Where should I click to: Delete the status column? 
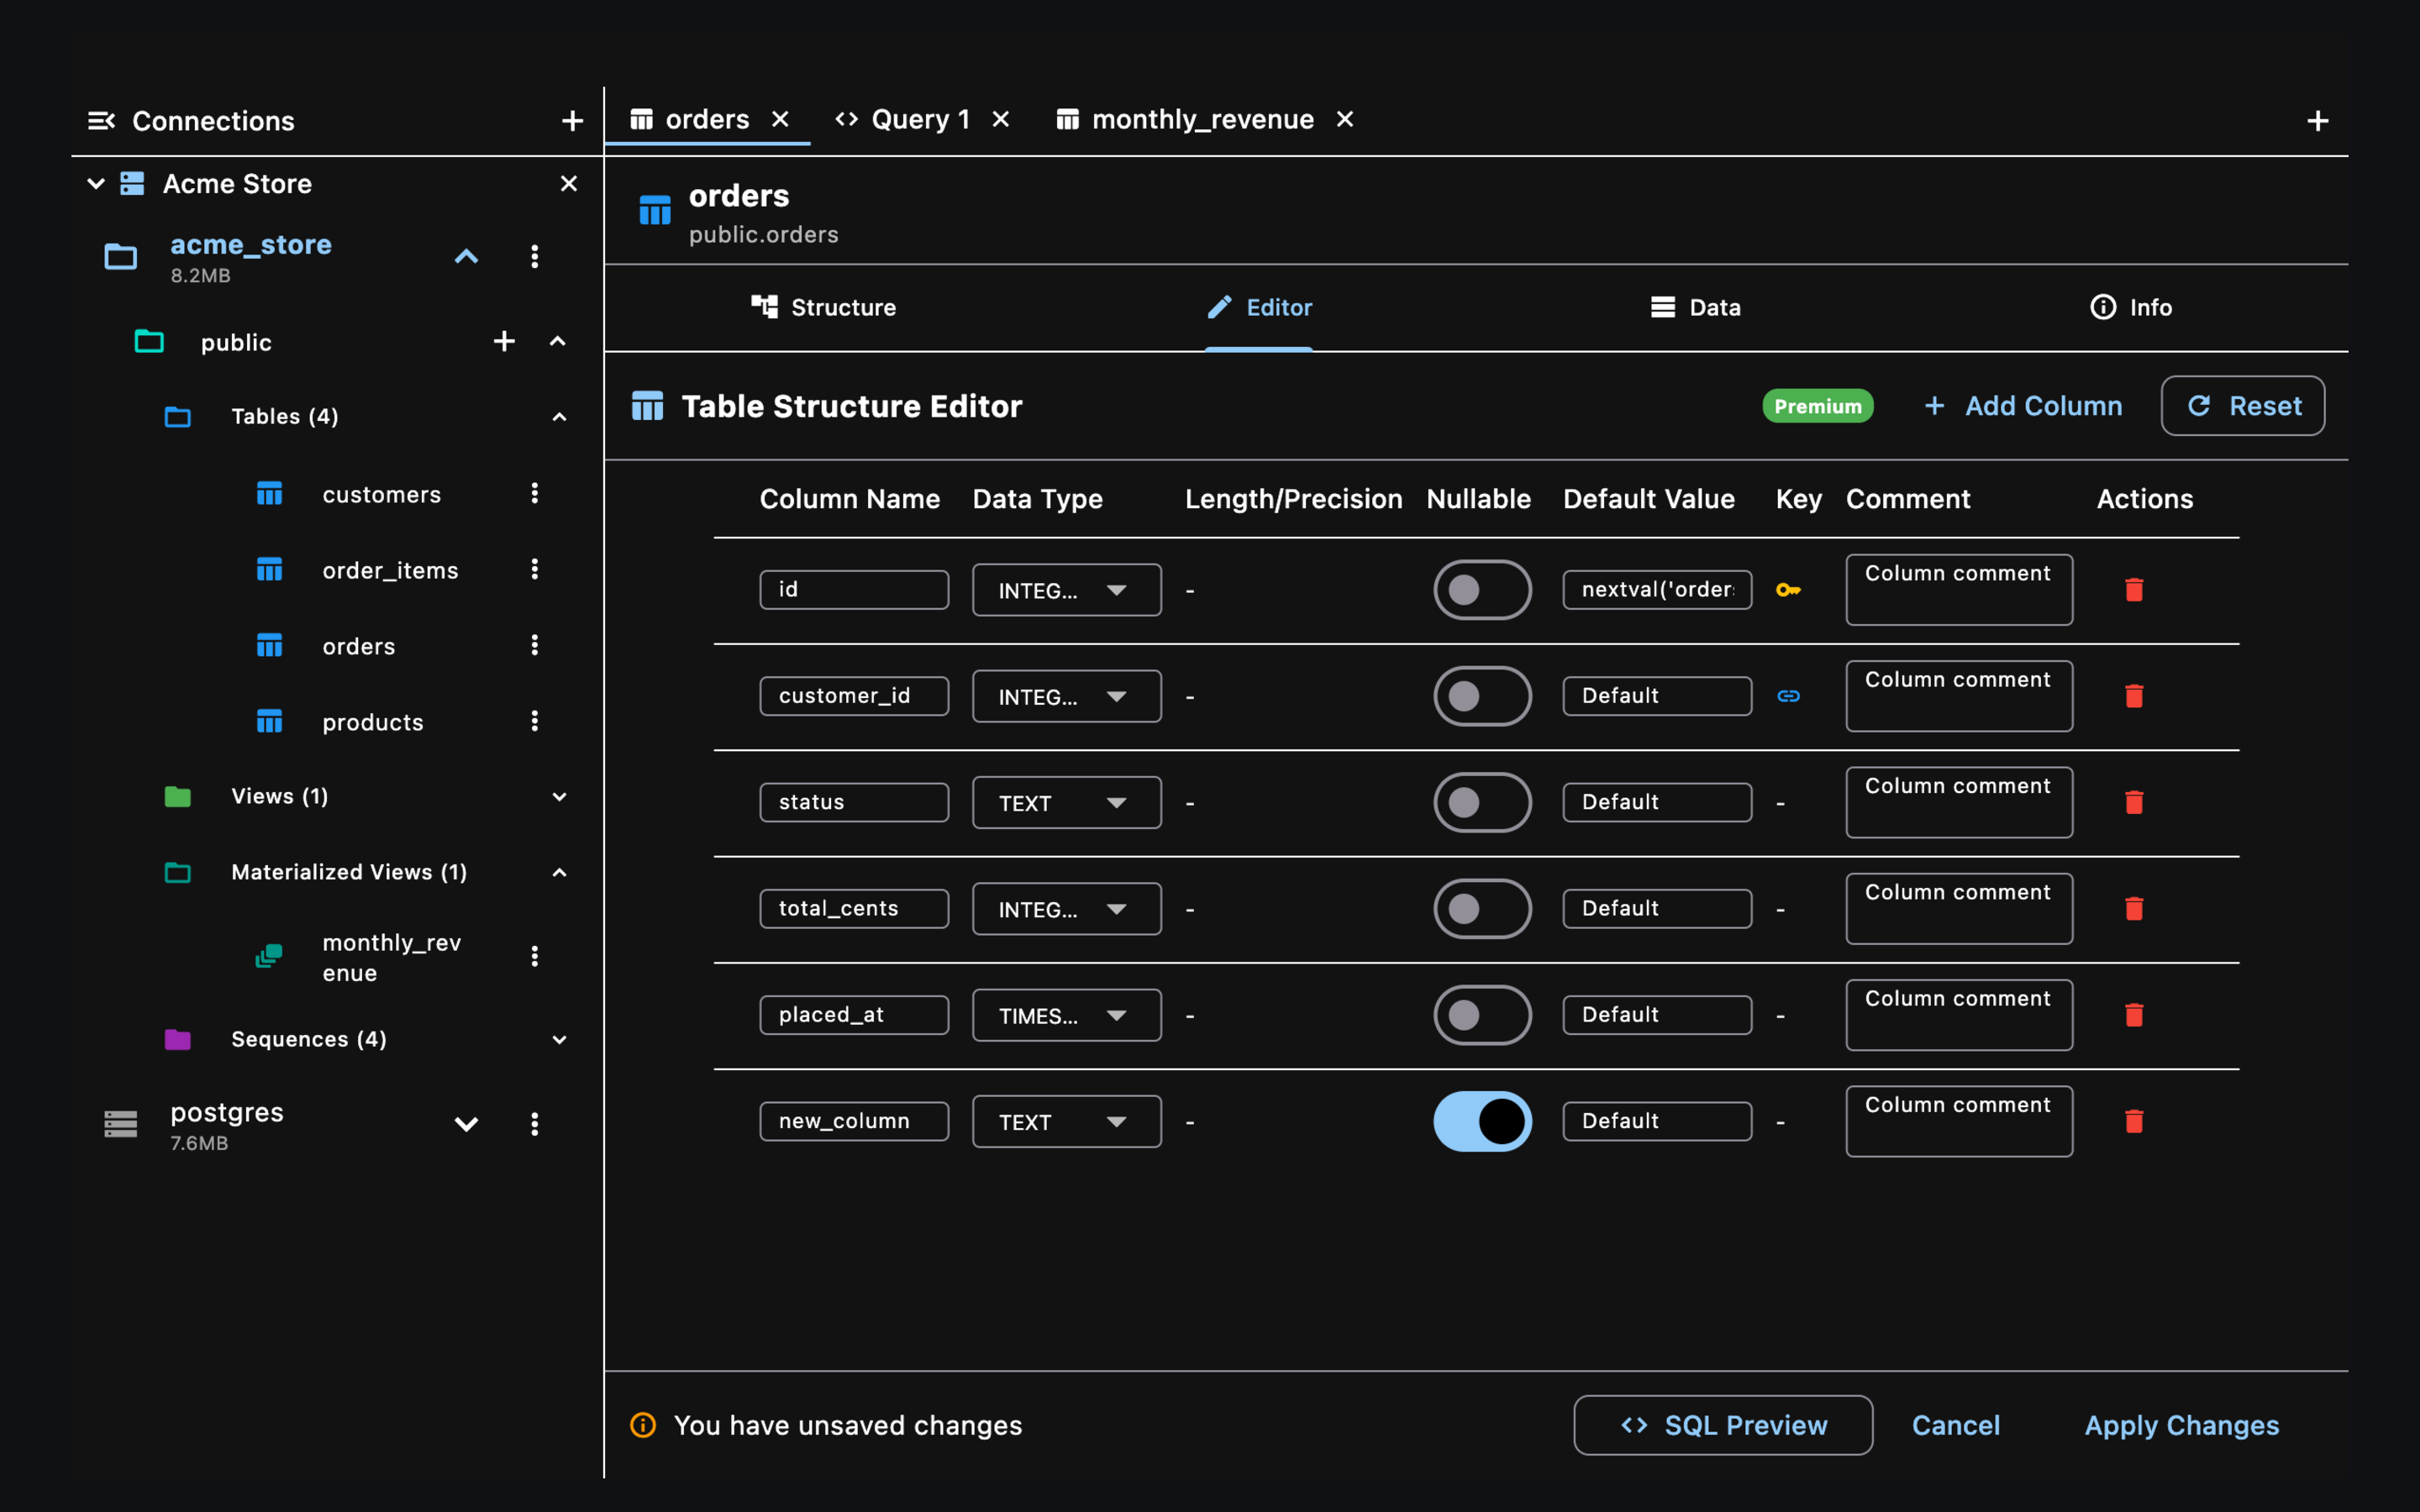(2134, 802)
